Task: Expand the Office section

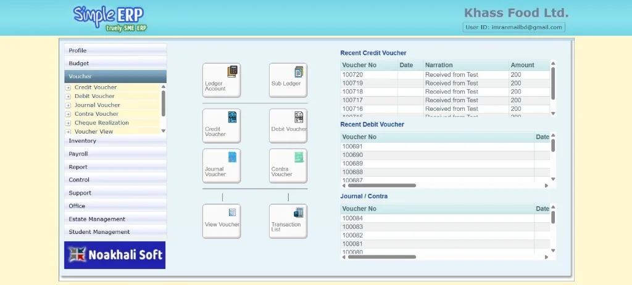Action: pyautogui.click(x=115, y=206)
